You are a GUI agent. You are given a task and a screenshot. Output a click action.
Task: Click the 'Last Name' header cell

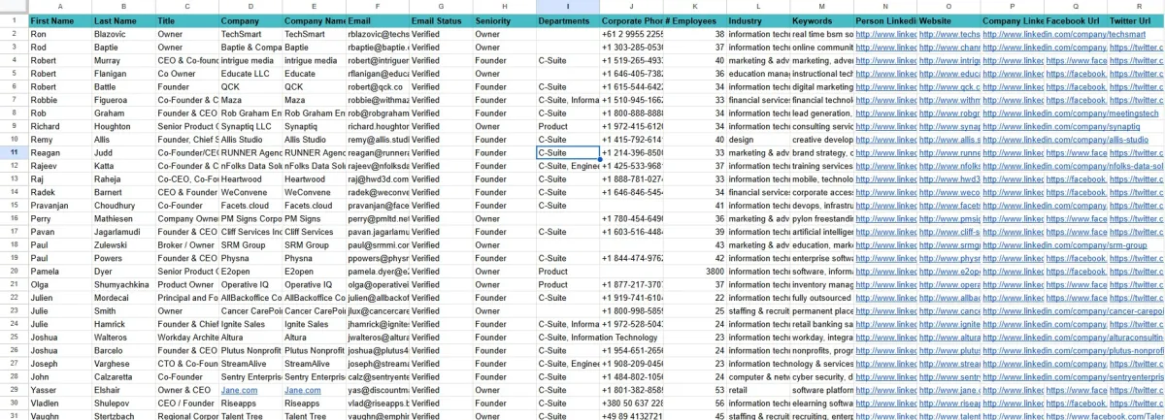123,20
